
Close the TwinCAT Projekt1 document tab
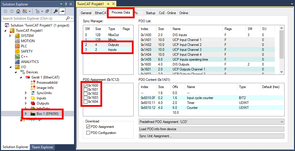coord(113,4)
